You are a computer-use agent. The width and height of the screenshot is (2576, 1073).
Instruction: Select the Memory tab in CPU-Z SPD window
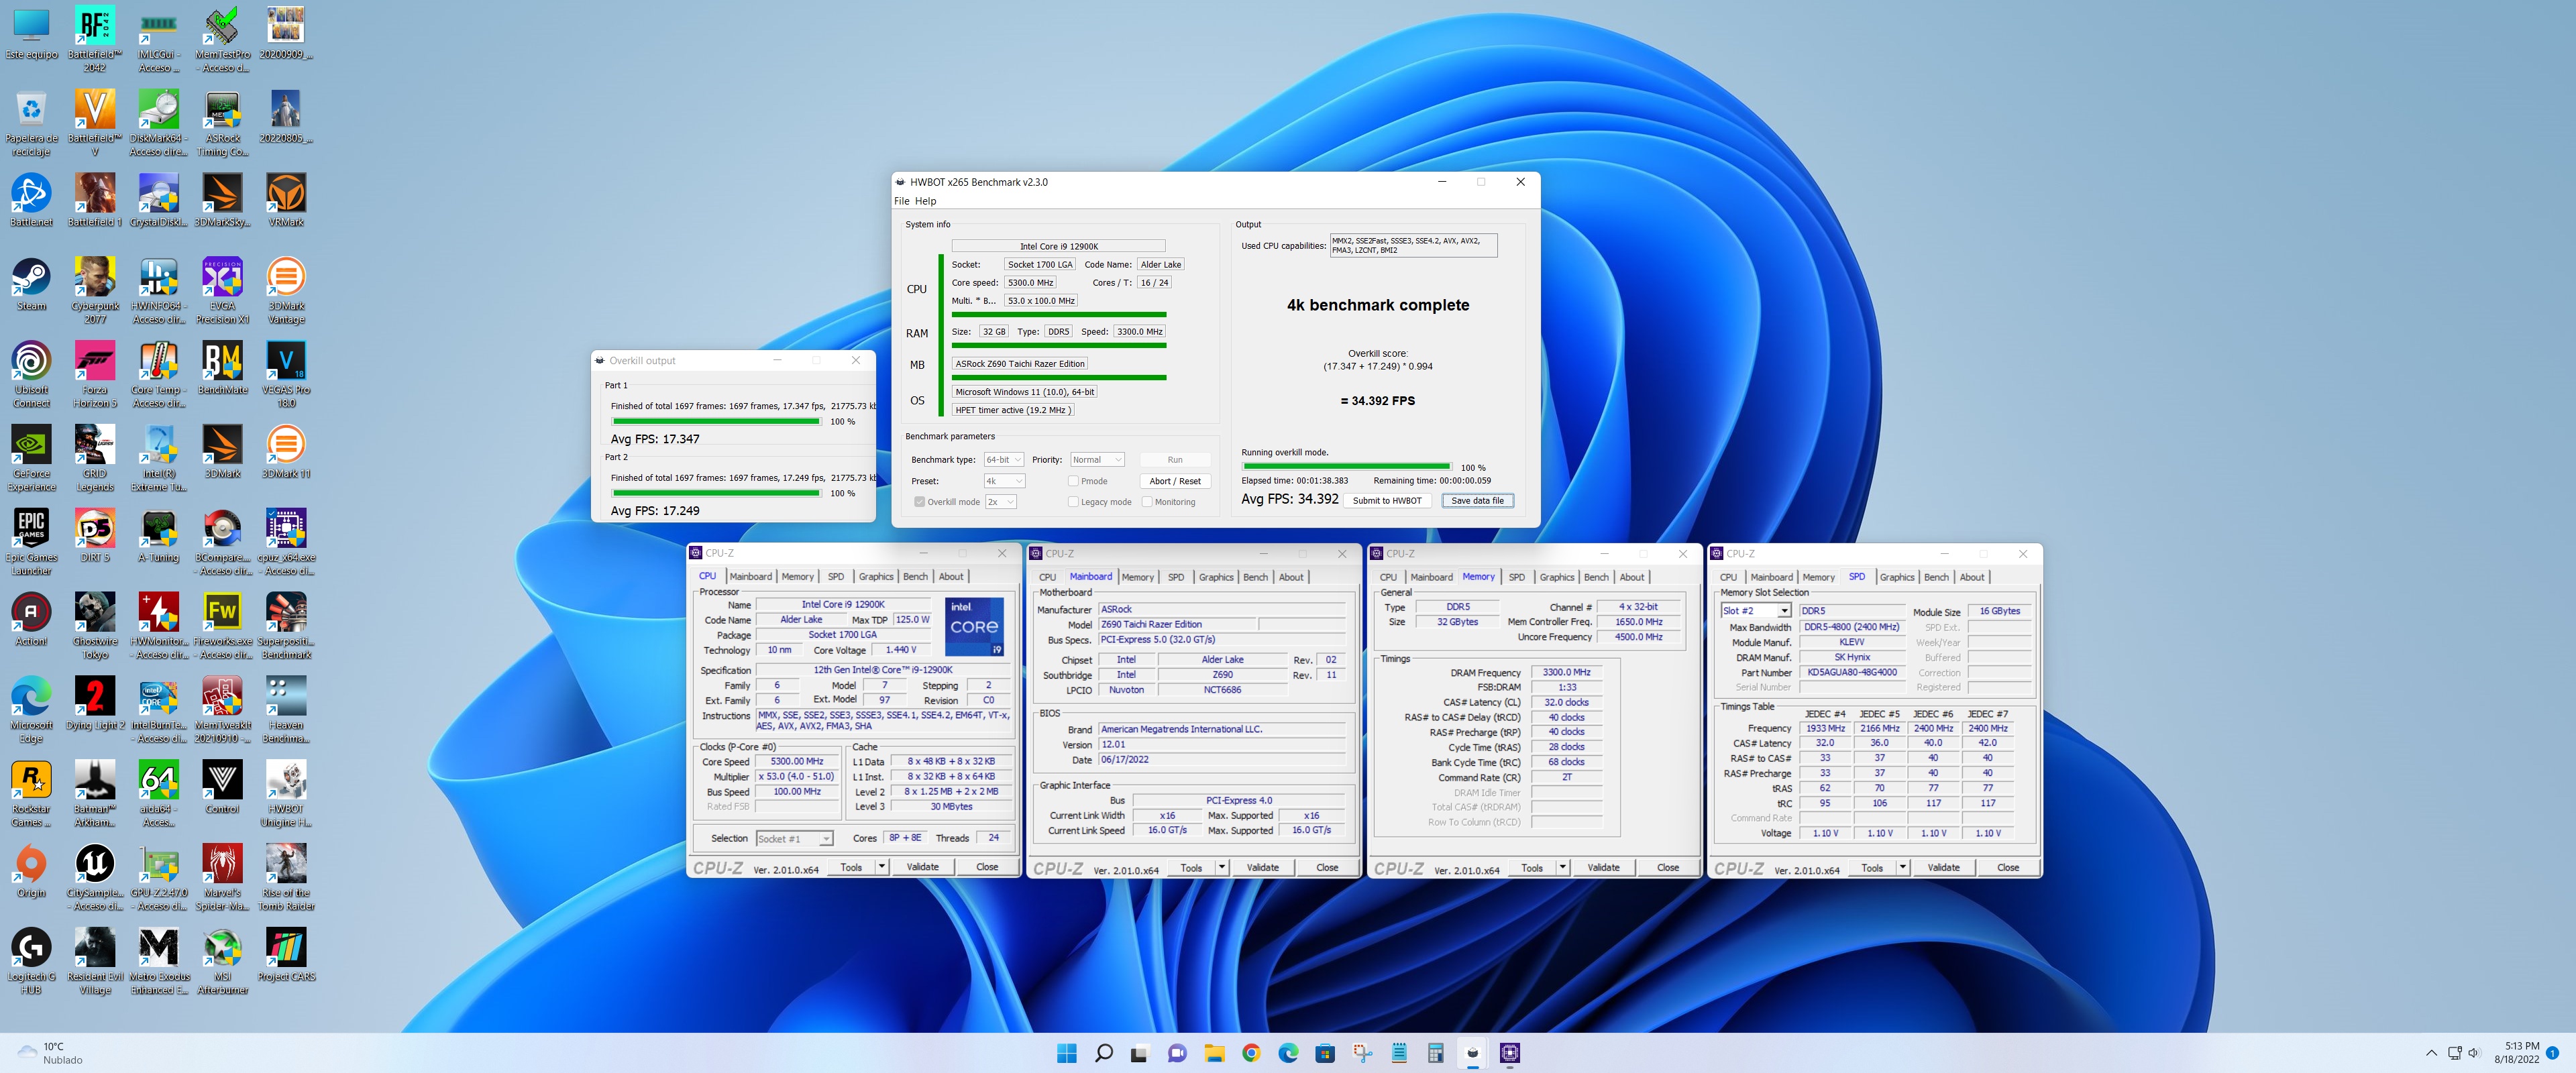coord(1818,577)
